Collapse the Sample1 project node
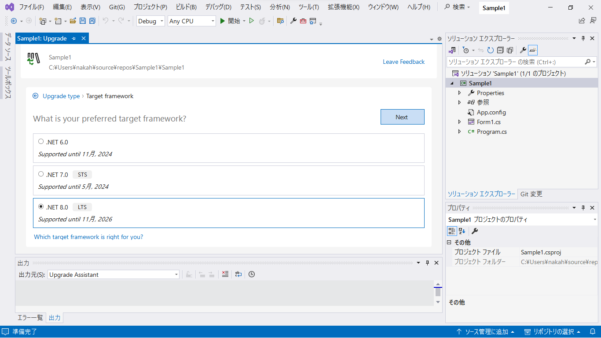Image resolution: width=601 pixels, height=338 pixels. coord(452,83)
